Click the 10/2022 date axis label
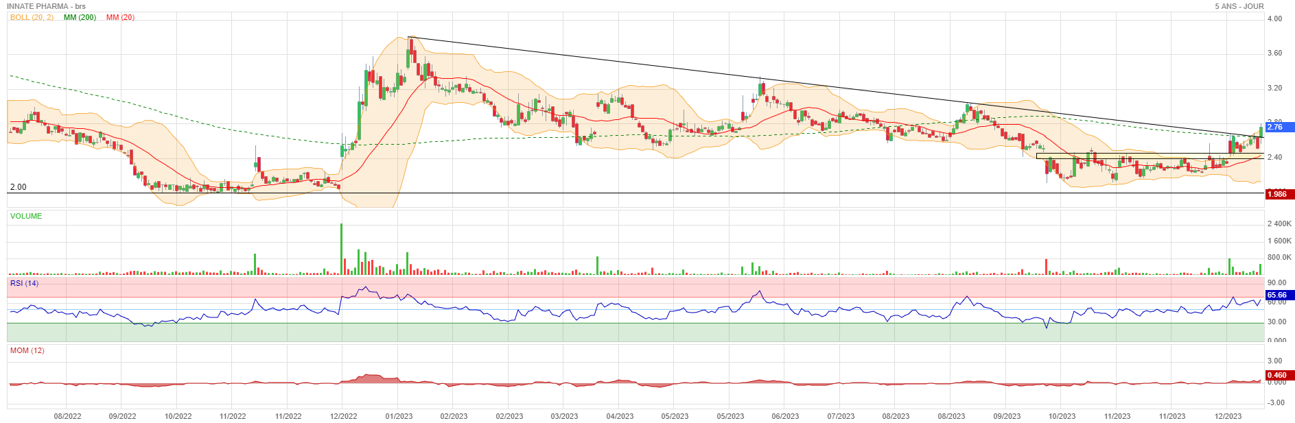Viewport: 1295px width, 423px height. (x=178, y=416)
